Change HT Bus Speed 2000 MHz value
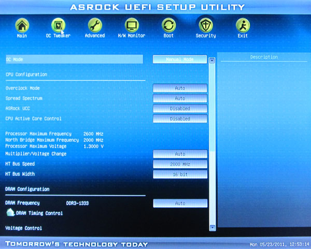 pos(180,164)
